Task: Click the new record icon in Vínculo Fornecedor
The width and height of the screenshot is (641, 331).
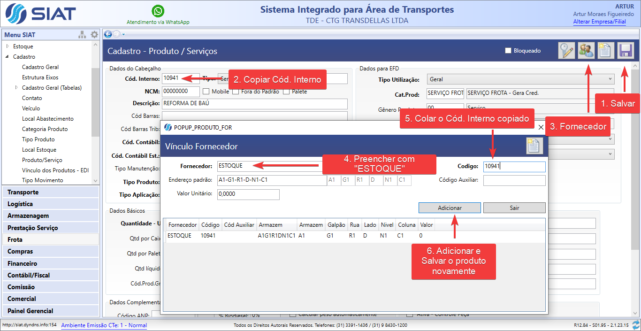Action: pos(534,146)
